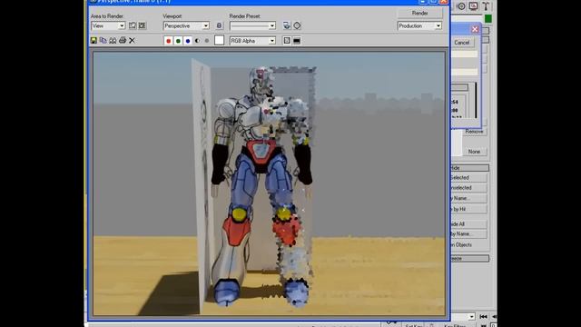Toggle the Hide Frozen Objects checkbox
This screenshot has height=327, width=581.
point(462,244)
